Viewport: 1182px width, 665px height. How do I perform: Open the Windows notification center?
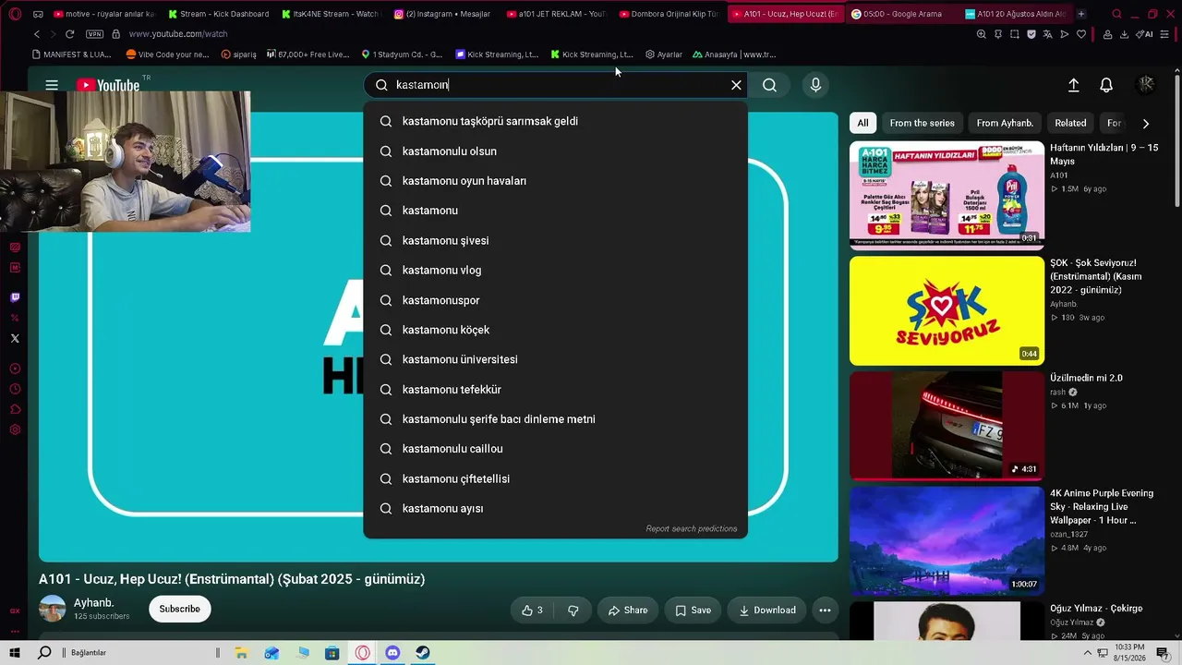(1163, 653)
